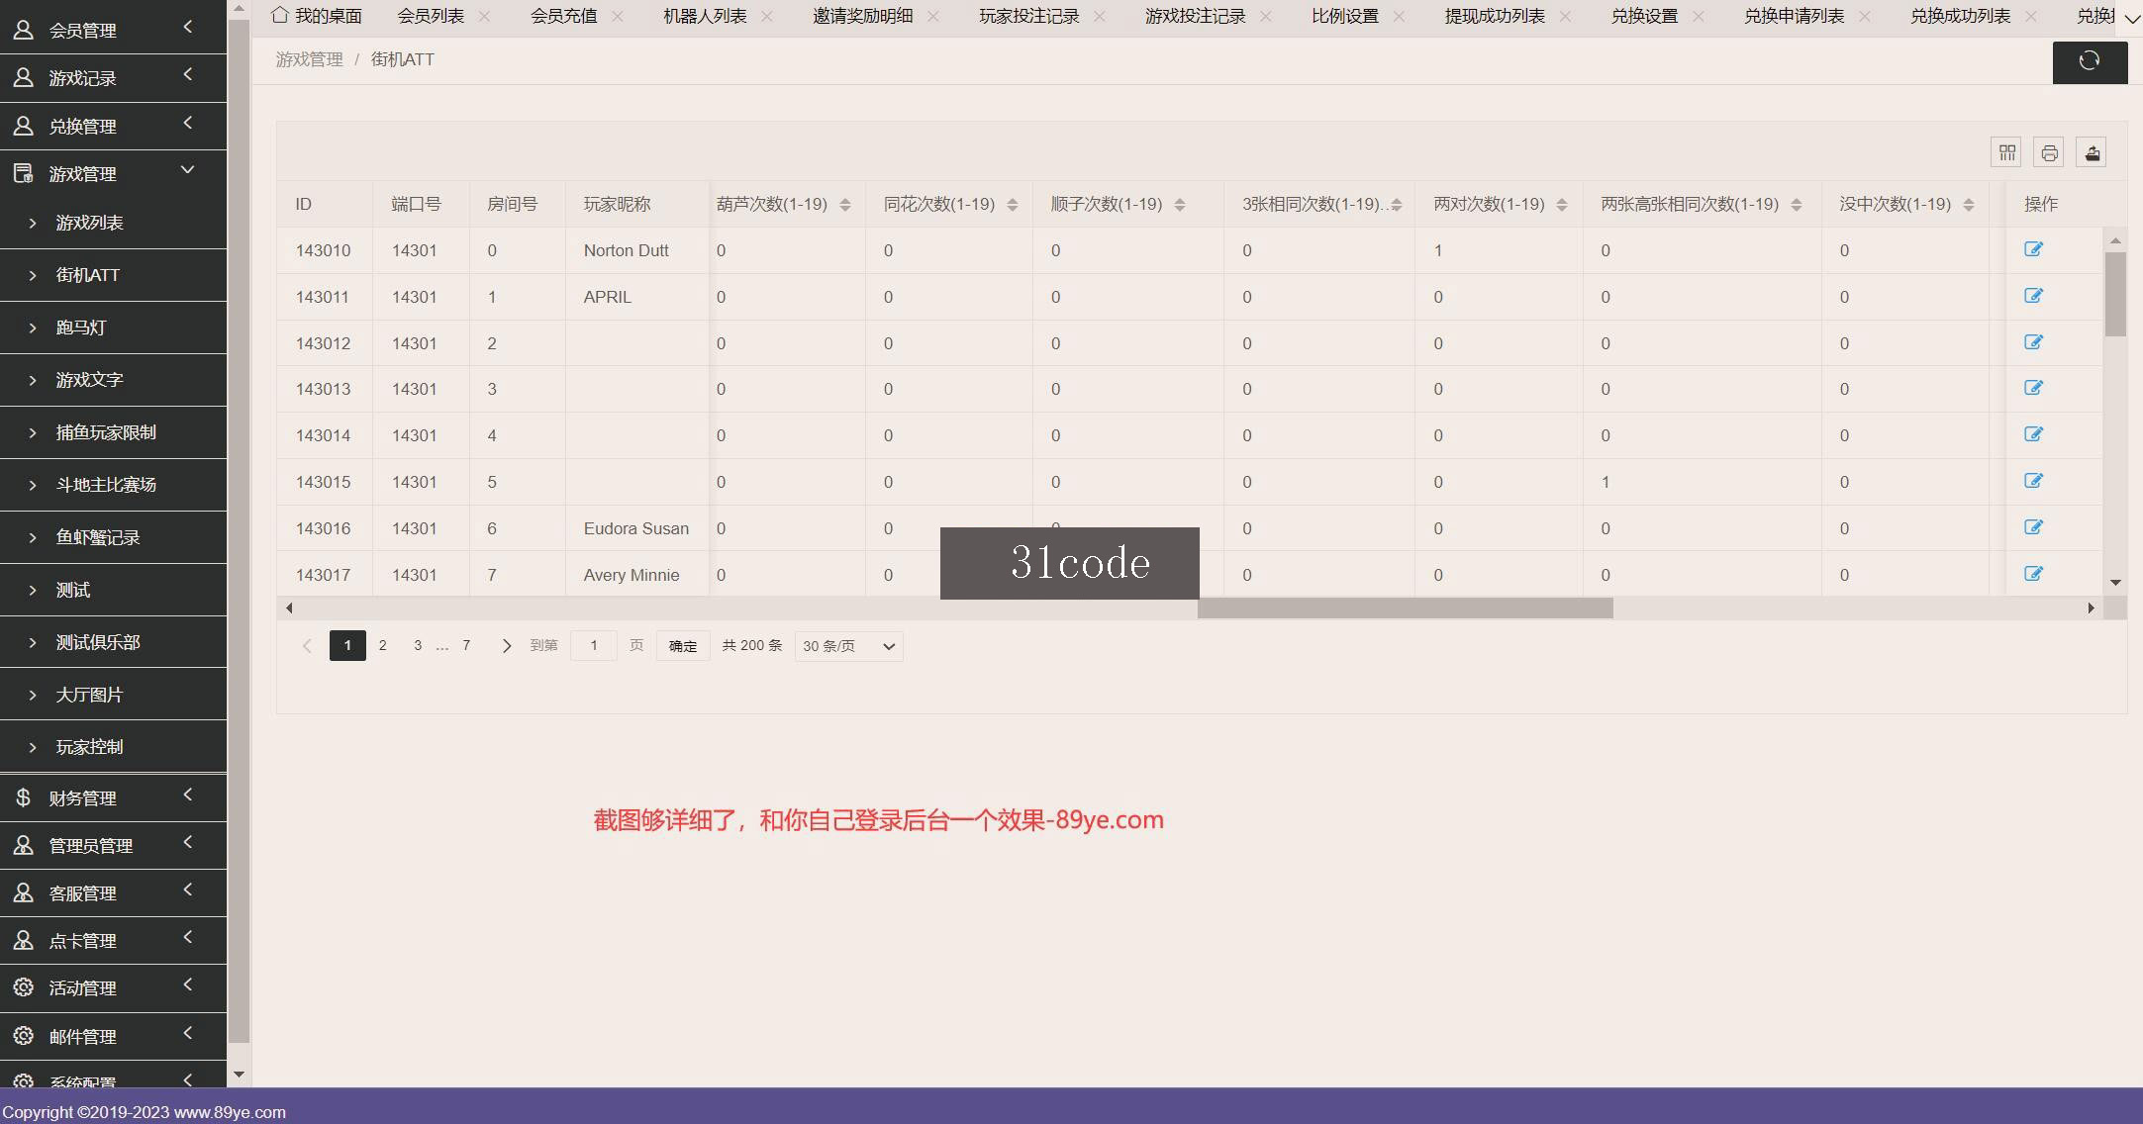Open the column filter grid icon

(x=2006, y=152)
